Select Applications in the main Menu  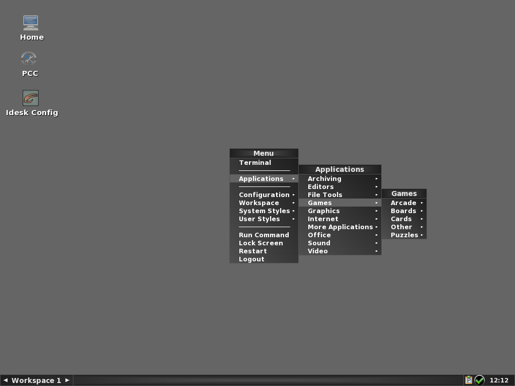(x=264, y=178)
